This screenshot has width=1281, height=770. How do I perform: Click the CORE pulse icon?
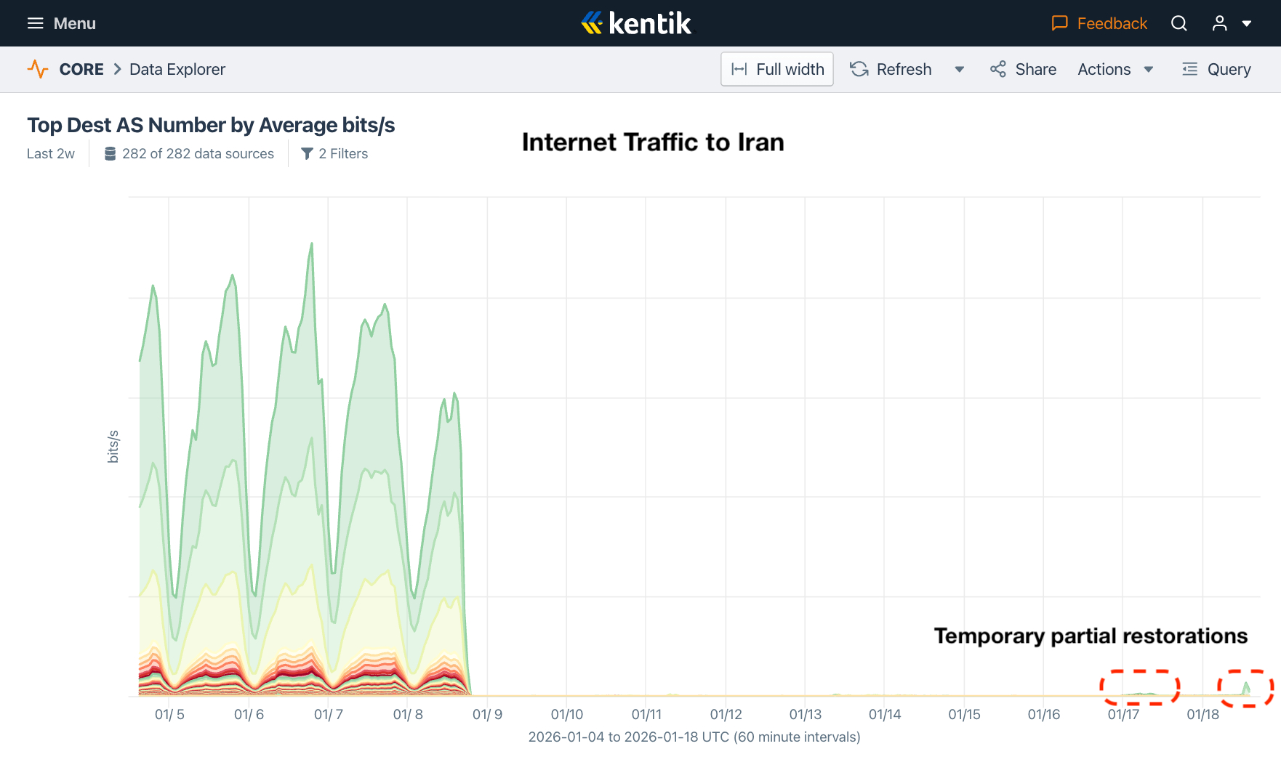38,69
